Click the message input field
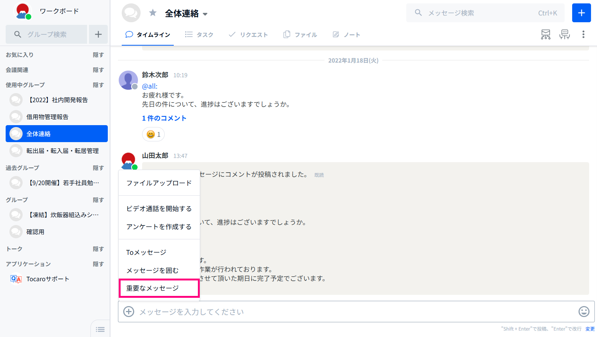597x337 pixels. pos(356,312)
